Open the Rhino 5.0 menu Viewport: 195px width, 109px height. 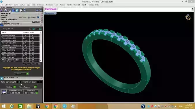point(77,5)
